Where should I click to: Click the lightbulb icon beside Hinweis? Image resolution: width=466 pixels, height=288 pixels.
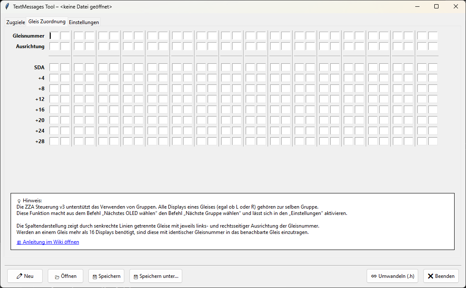pyautogui.click(x=19, y=201)
